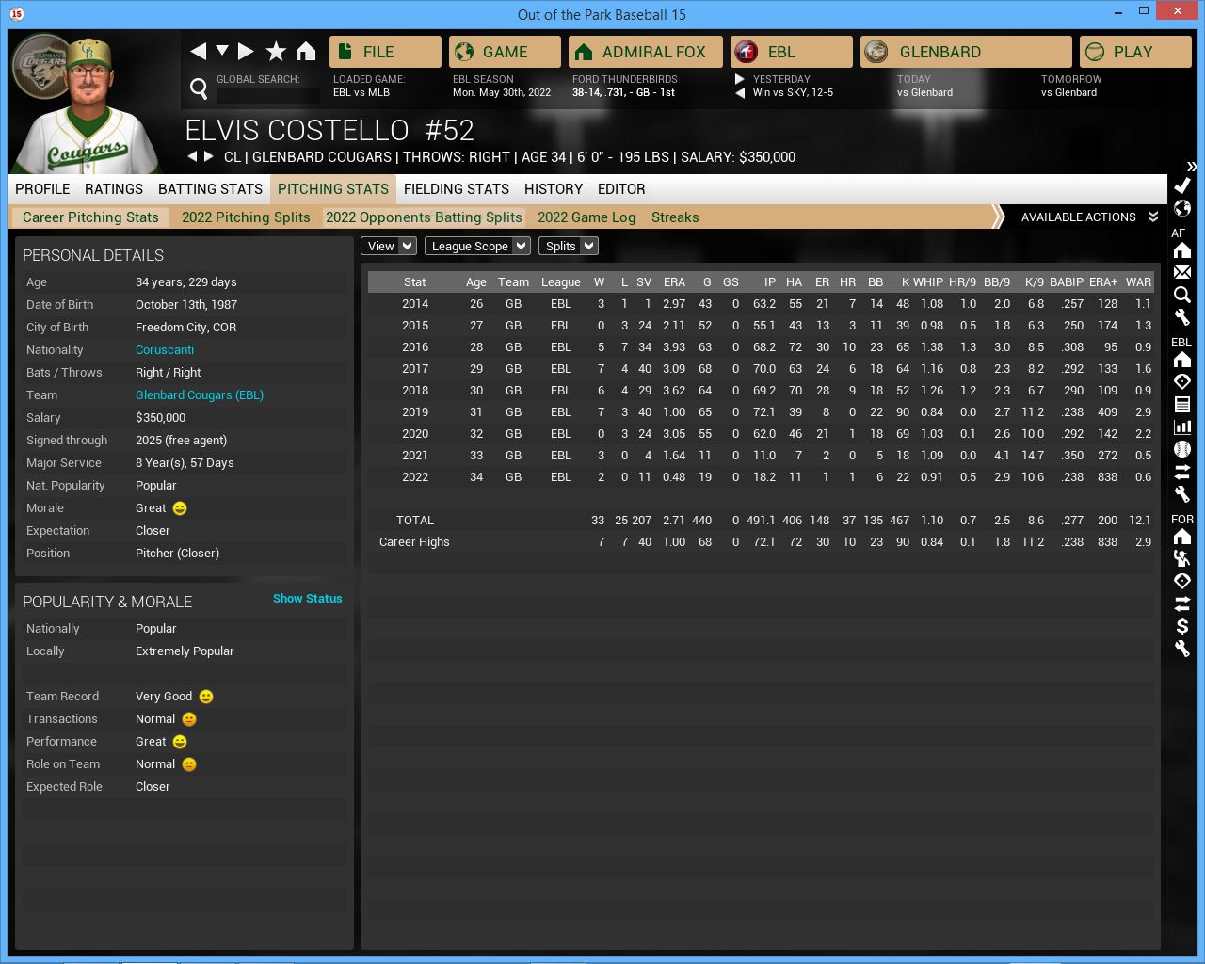Screen dimensions: 1205x964
Task: Open the EBL bar chart statistics icon
Action: point(1182,426)
